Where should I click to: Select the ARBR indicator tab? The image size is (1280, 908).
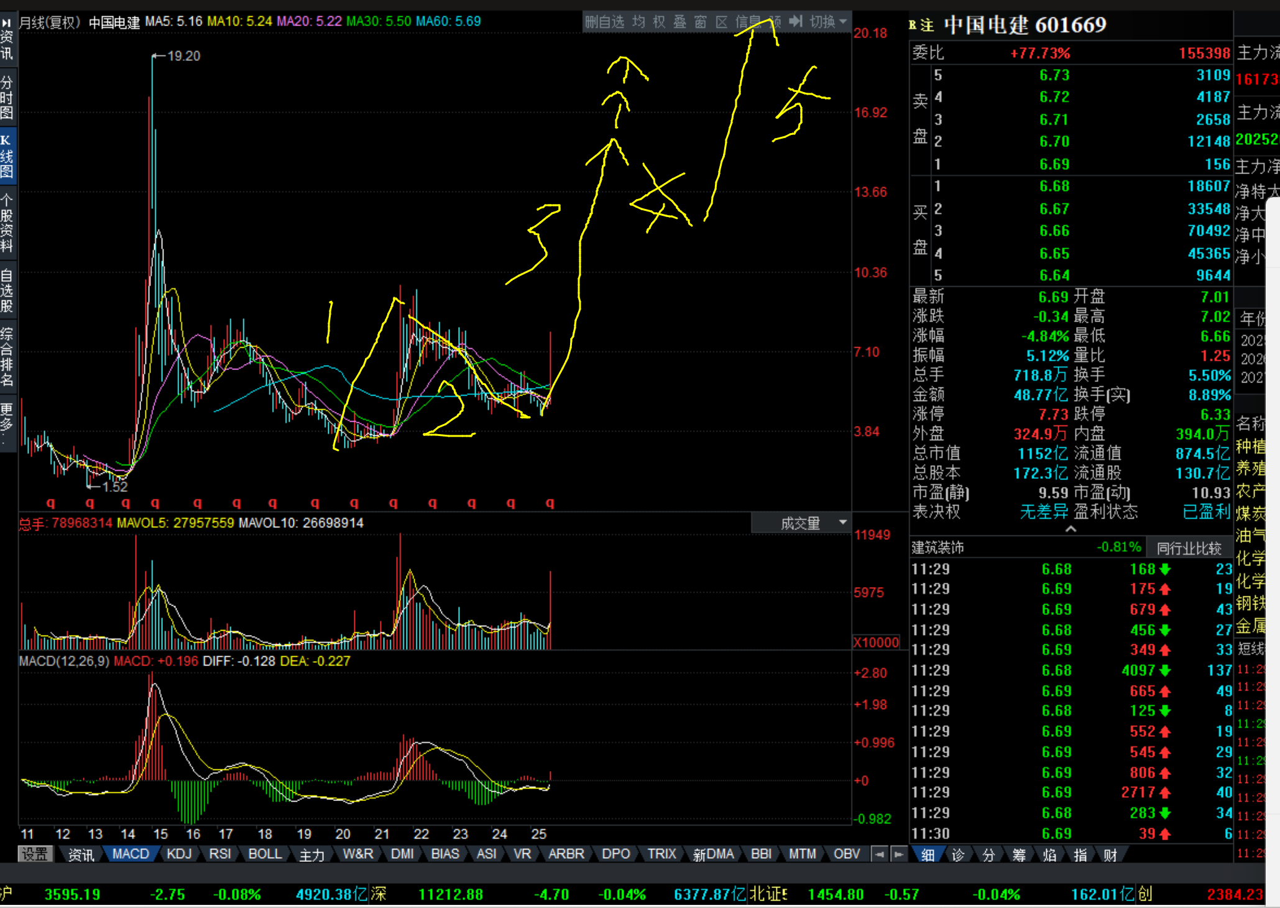(566, 854)
